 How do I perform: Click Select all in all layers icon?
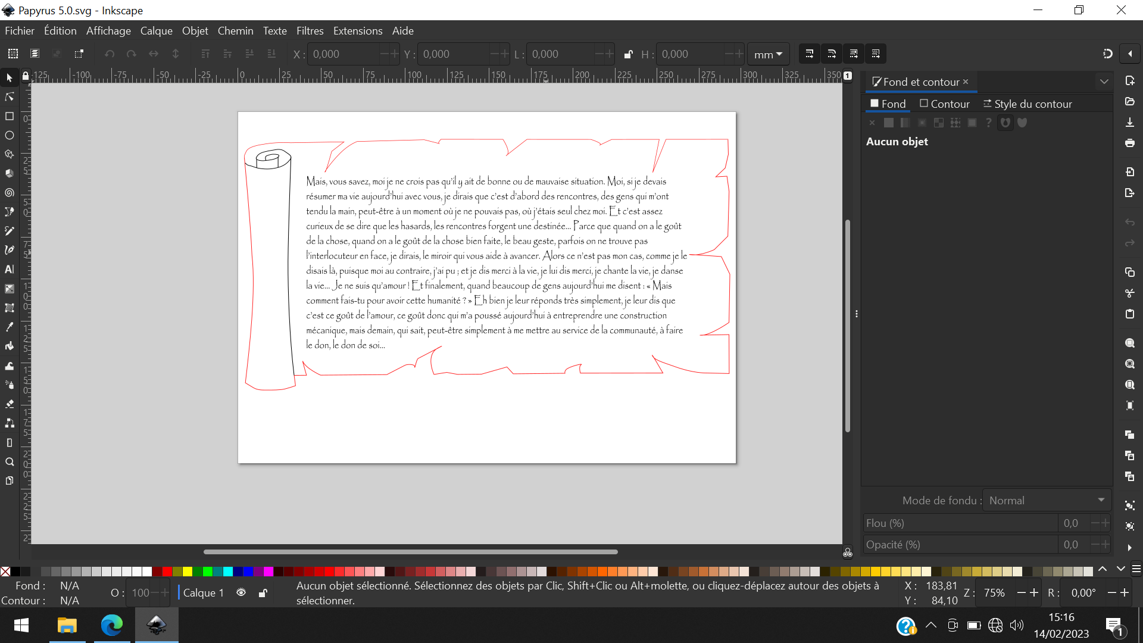point(35,54)
